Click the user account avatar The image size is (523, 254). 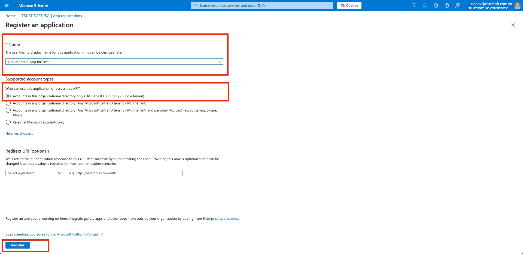point(517,5)
